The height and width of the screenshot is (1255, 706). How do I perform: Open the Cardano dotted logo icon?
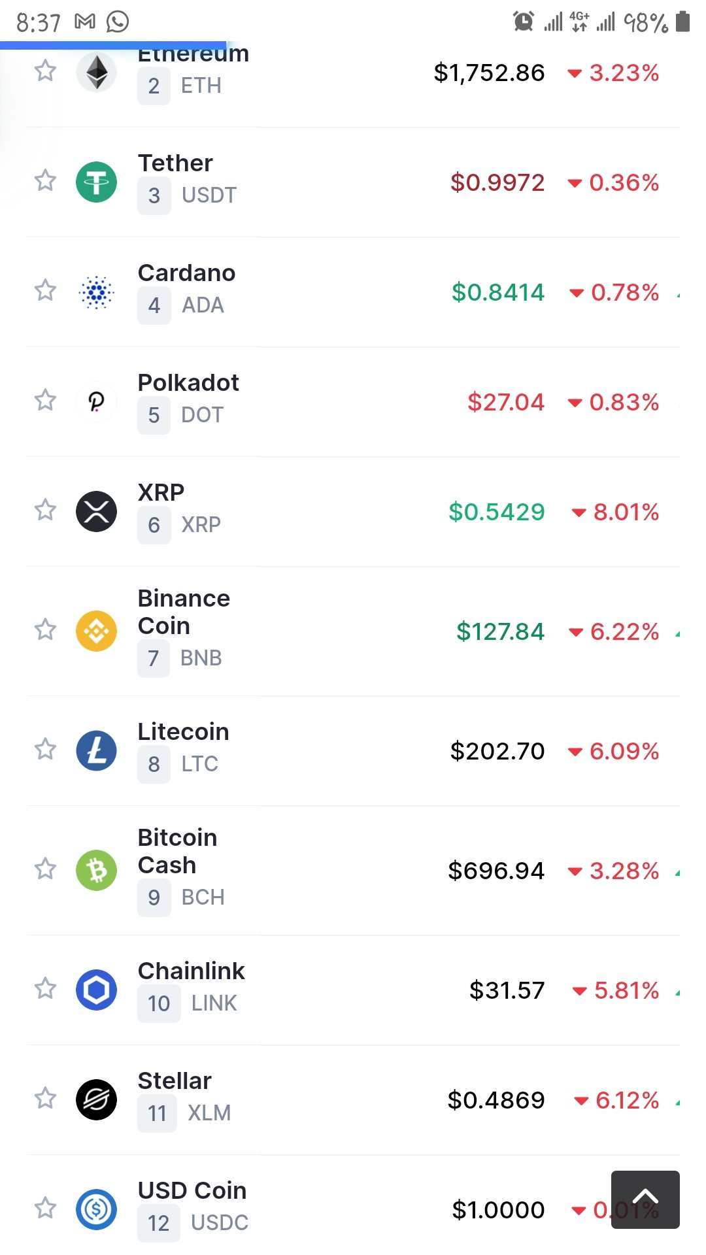(x=97, y=292)
